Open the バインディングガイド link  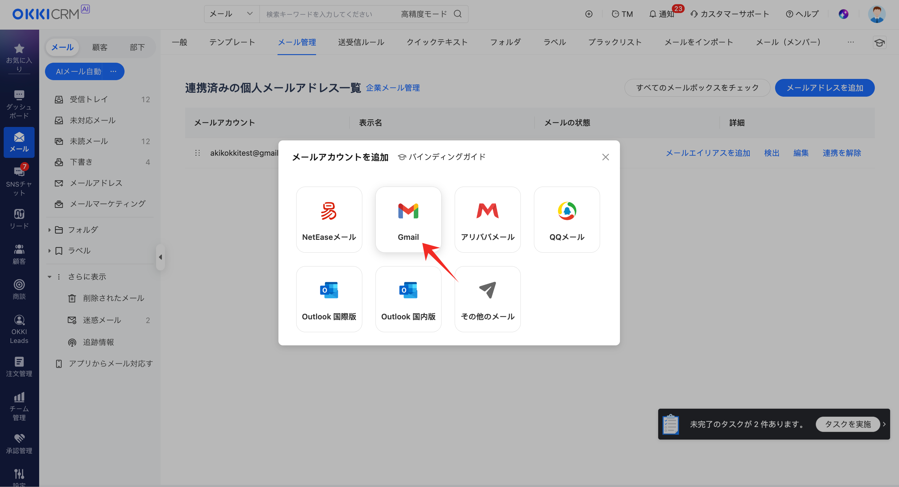(442, 157)
